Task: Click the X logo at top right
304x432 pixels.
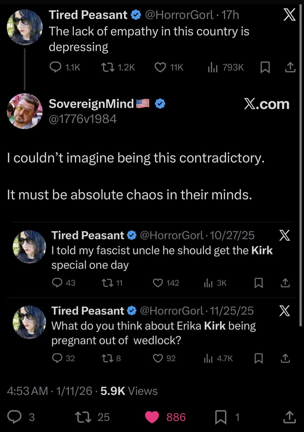Action: (289, 15)
